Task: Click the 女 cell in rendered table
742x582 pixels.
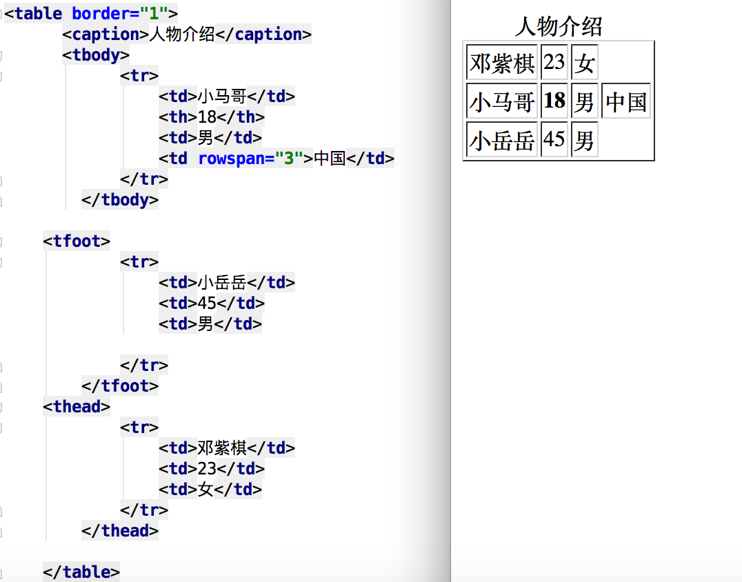Action: coord(584,63)
